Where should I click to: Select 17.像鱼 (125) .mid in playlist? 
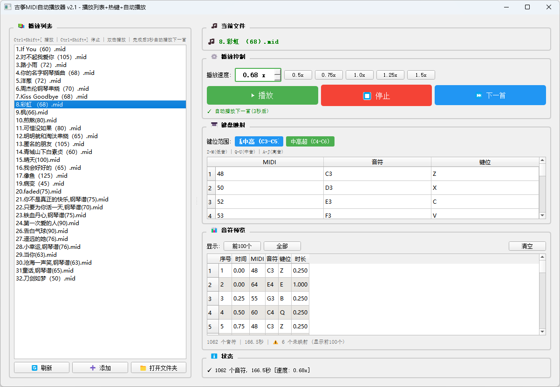tap(41, 176)
